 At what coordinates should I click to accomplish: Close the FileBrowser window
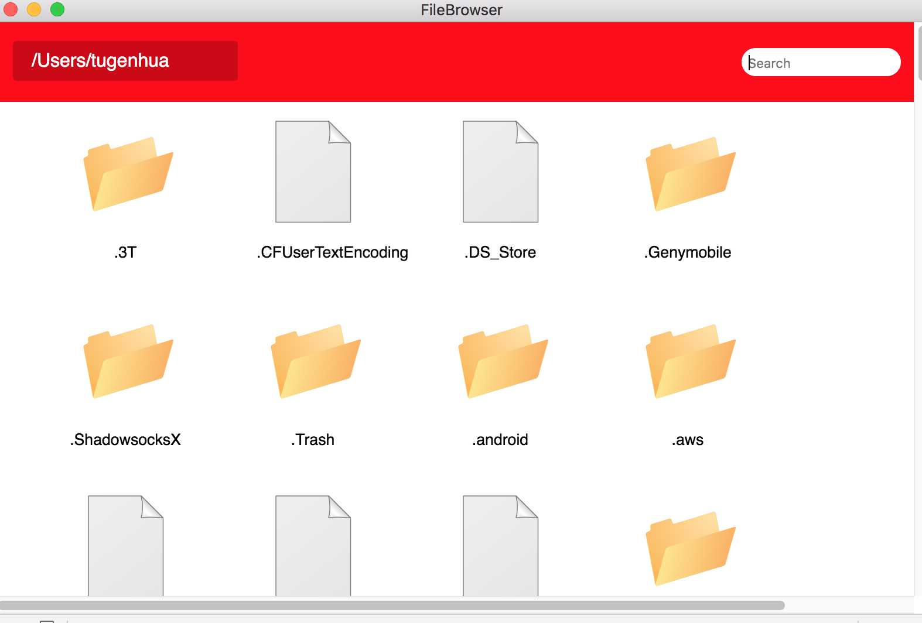click(x=11, y=9)
